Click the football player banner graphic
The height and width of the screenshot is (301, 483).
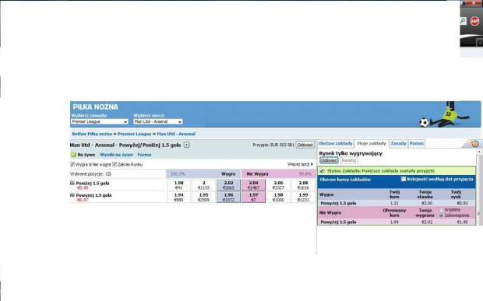[x=445, y=114]
